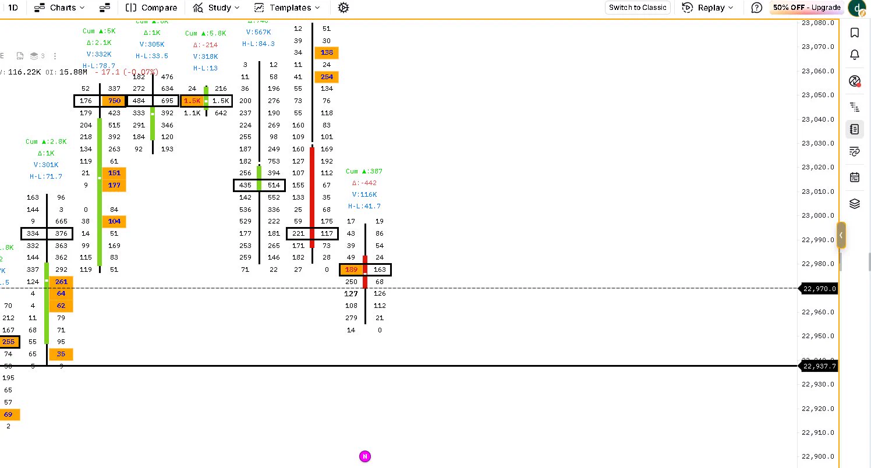Click the orange 104 footprint cell
The image size is (871, 468).
[x=114, y=222]
